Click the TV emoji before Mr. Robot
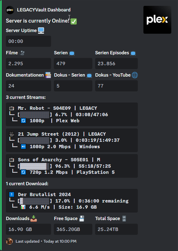Viewport: 178px width, 251px height. pyautogui.click(x=11, y=108)
